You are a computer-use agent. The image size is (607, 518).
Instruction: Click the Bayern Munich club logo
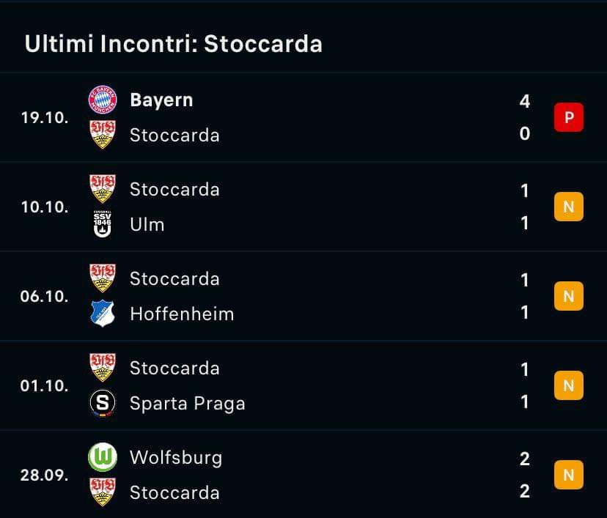(103, 100)
